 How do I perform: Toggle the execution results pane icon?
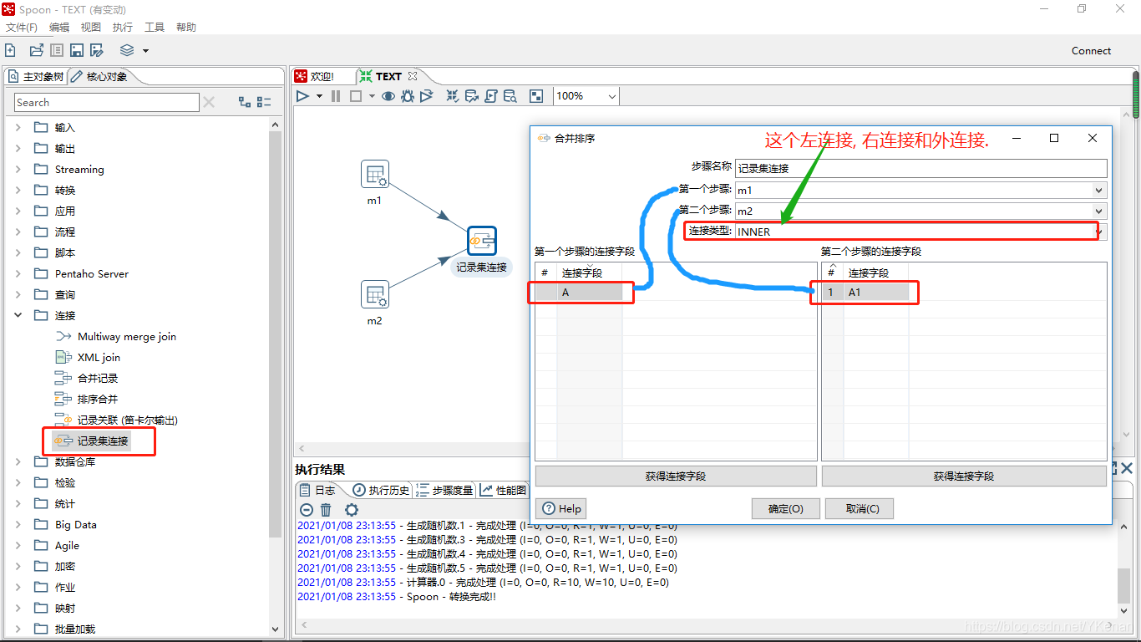[x=537, y=96]
